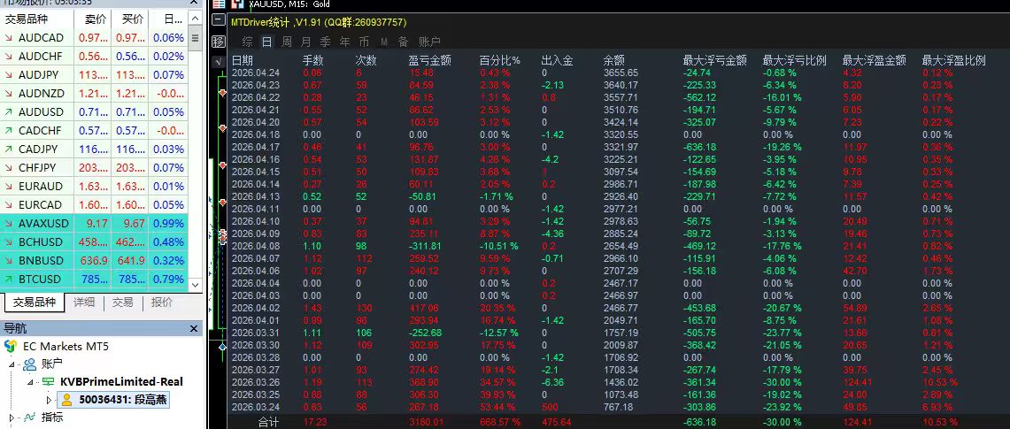
Task: Click the KVBPrimeLimited-Real server icon
Action: coord(49,382)
